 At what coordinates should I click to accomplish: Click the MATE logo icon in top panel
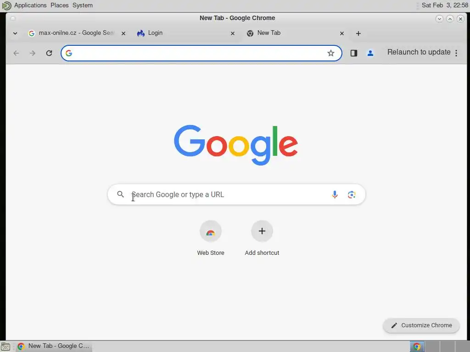pos(6,5)
